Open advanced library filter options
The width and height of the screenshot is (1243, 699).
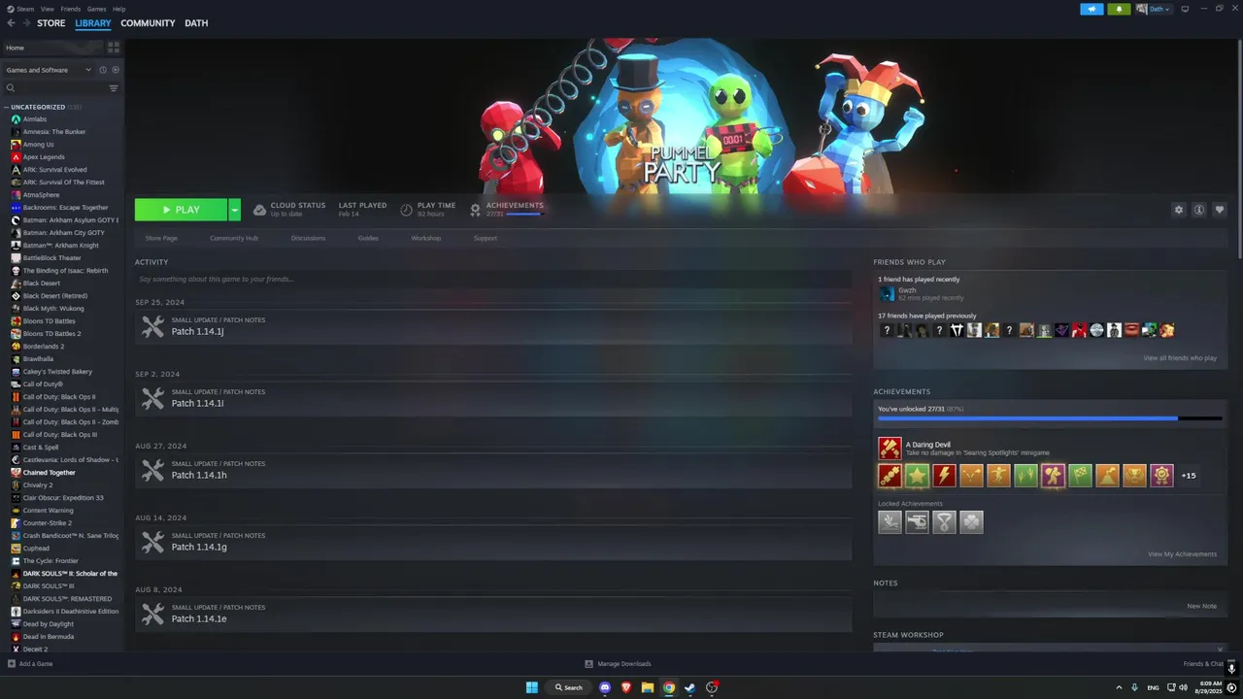(x=114, y=88)
